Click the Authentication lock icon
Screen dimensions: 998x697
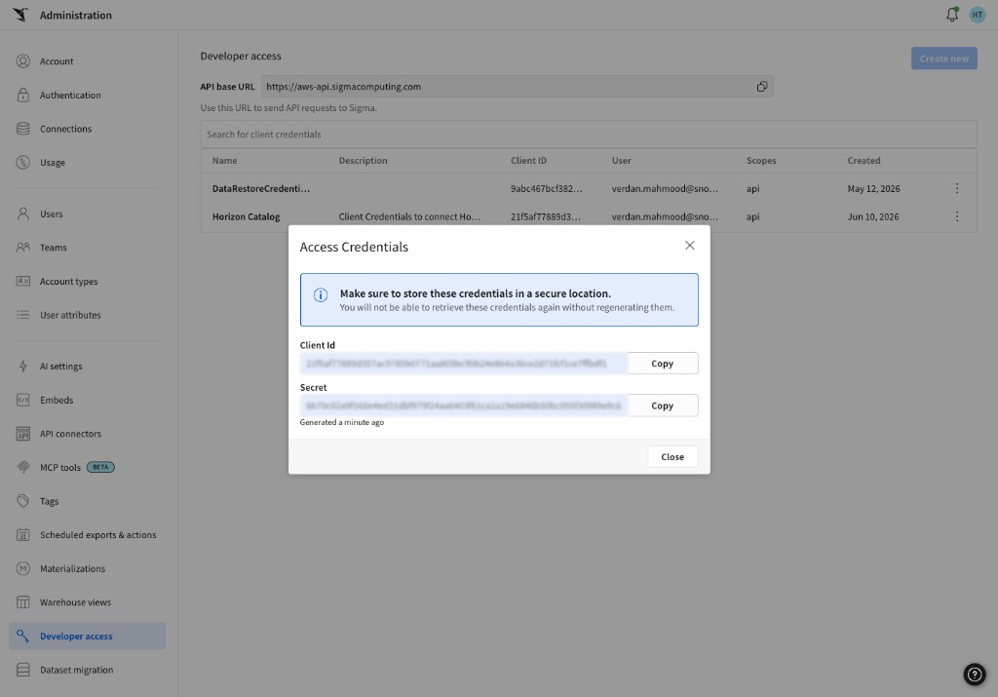(x=23, y=95)
